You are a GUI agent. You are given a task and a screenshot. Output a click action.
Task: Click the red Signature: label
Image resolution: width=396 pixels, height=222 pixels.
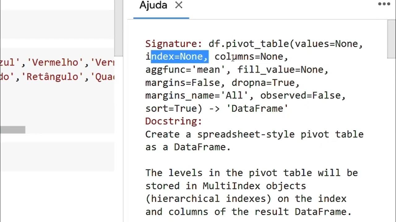click(x=174, y=44)
